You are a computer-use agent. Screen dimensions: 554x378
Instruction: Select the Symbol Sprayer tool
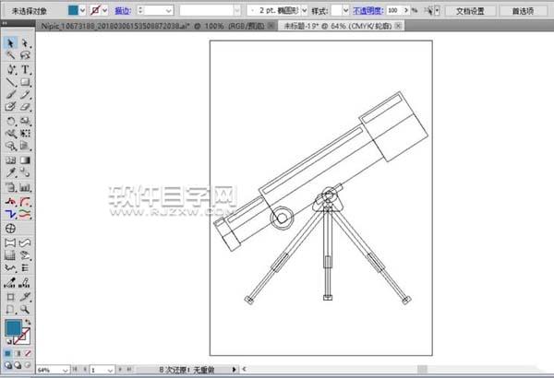click(x=10, y=187)
